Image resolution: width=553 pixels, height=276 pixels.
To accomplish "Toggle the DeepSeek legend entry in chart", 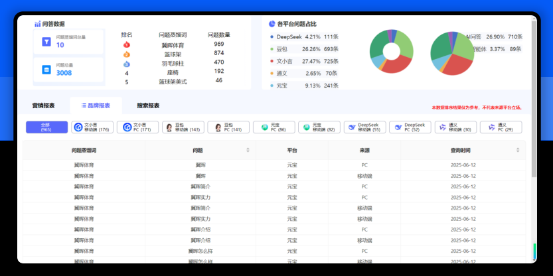I will (289, 37).
